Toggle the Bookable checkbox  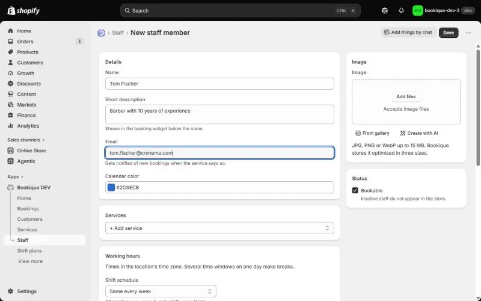point(355,190)
